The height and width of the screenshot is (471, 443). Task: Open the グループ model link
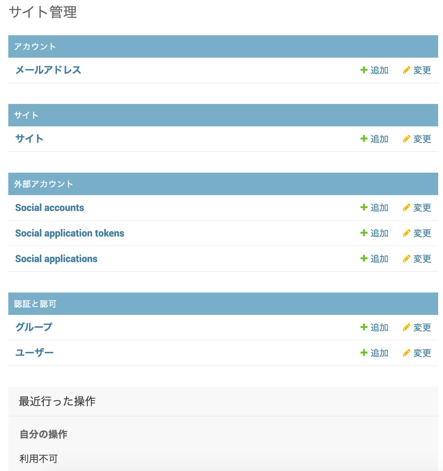tap(34, 327)
